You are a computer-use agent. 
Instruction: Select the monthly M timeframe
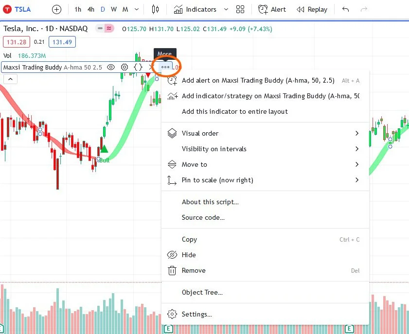[125, 10]
